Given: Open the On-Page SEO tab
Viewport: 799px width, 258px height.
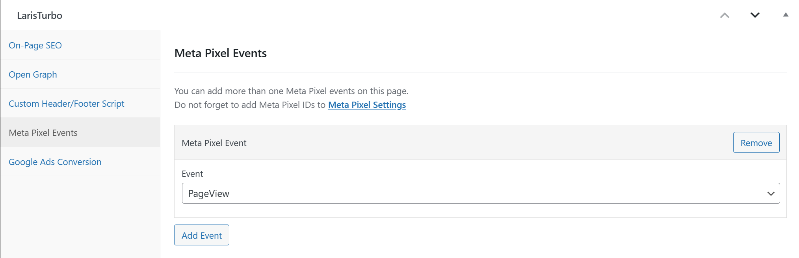Looking at the screenshot, I should [x=35, y=45].
